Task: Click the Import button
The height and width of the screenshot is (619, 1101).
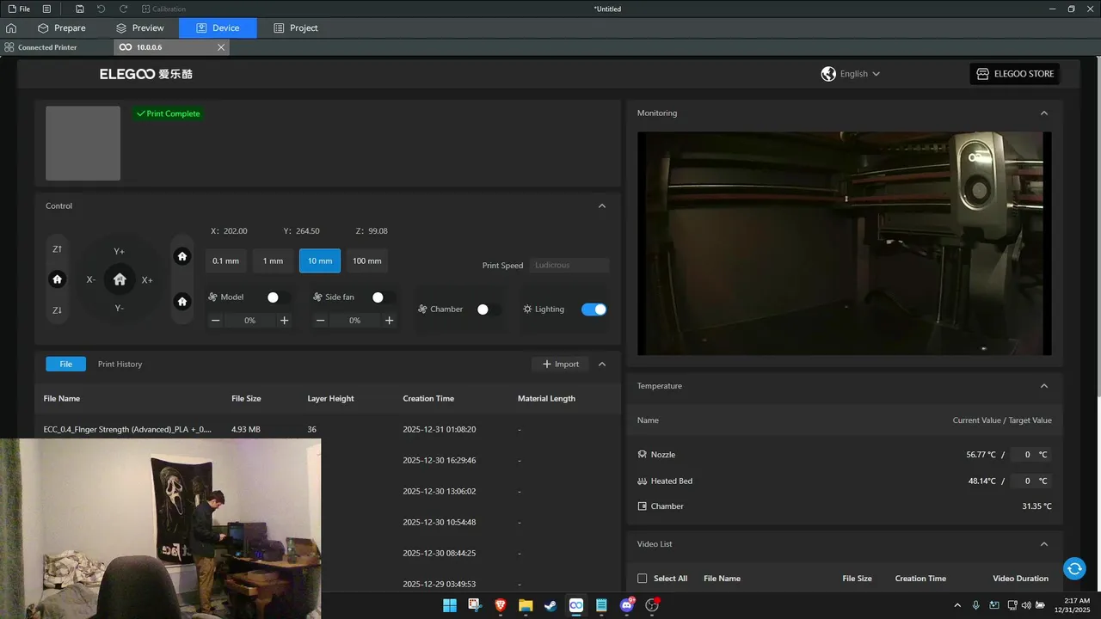Action: pyautogui.click(x=560, y=365)
